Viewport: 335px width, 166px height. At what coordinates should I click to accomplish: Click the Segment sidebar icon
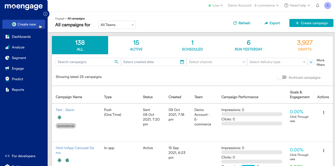(x=7, y=58)
